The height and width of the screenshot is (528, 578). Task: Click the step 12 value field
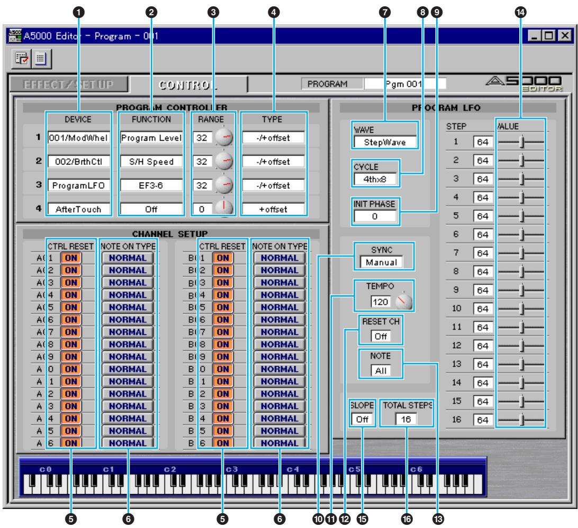tap(483, 345)
